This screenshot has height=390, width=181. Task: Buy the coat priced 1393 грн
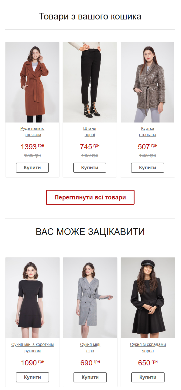pos(32,167)
